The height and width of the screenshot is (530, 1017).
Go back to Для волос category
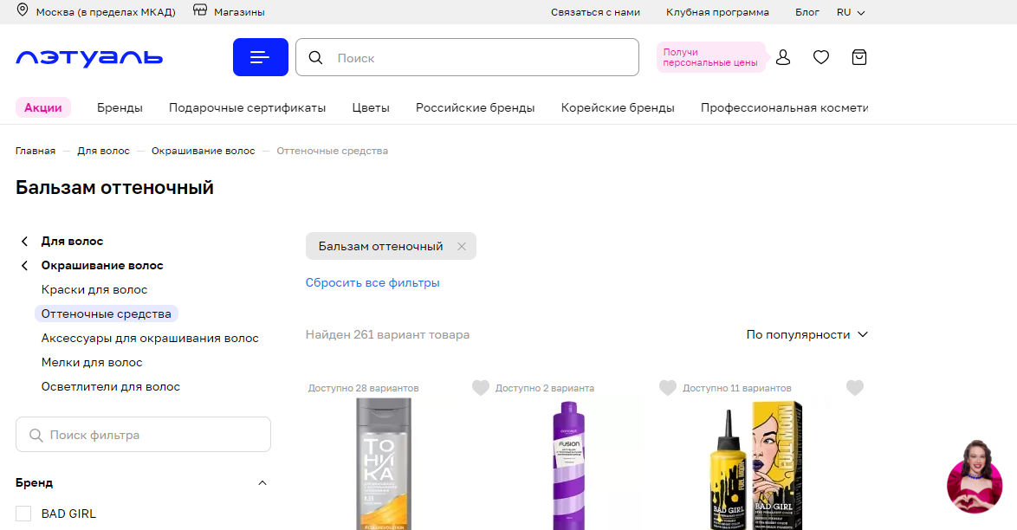(72, 241)
